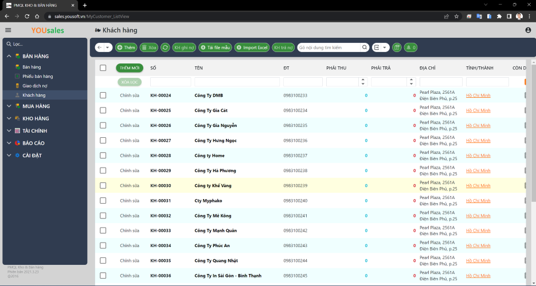
Task: Click the sidebar Lọc filter field
Action: [45, 44]
